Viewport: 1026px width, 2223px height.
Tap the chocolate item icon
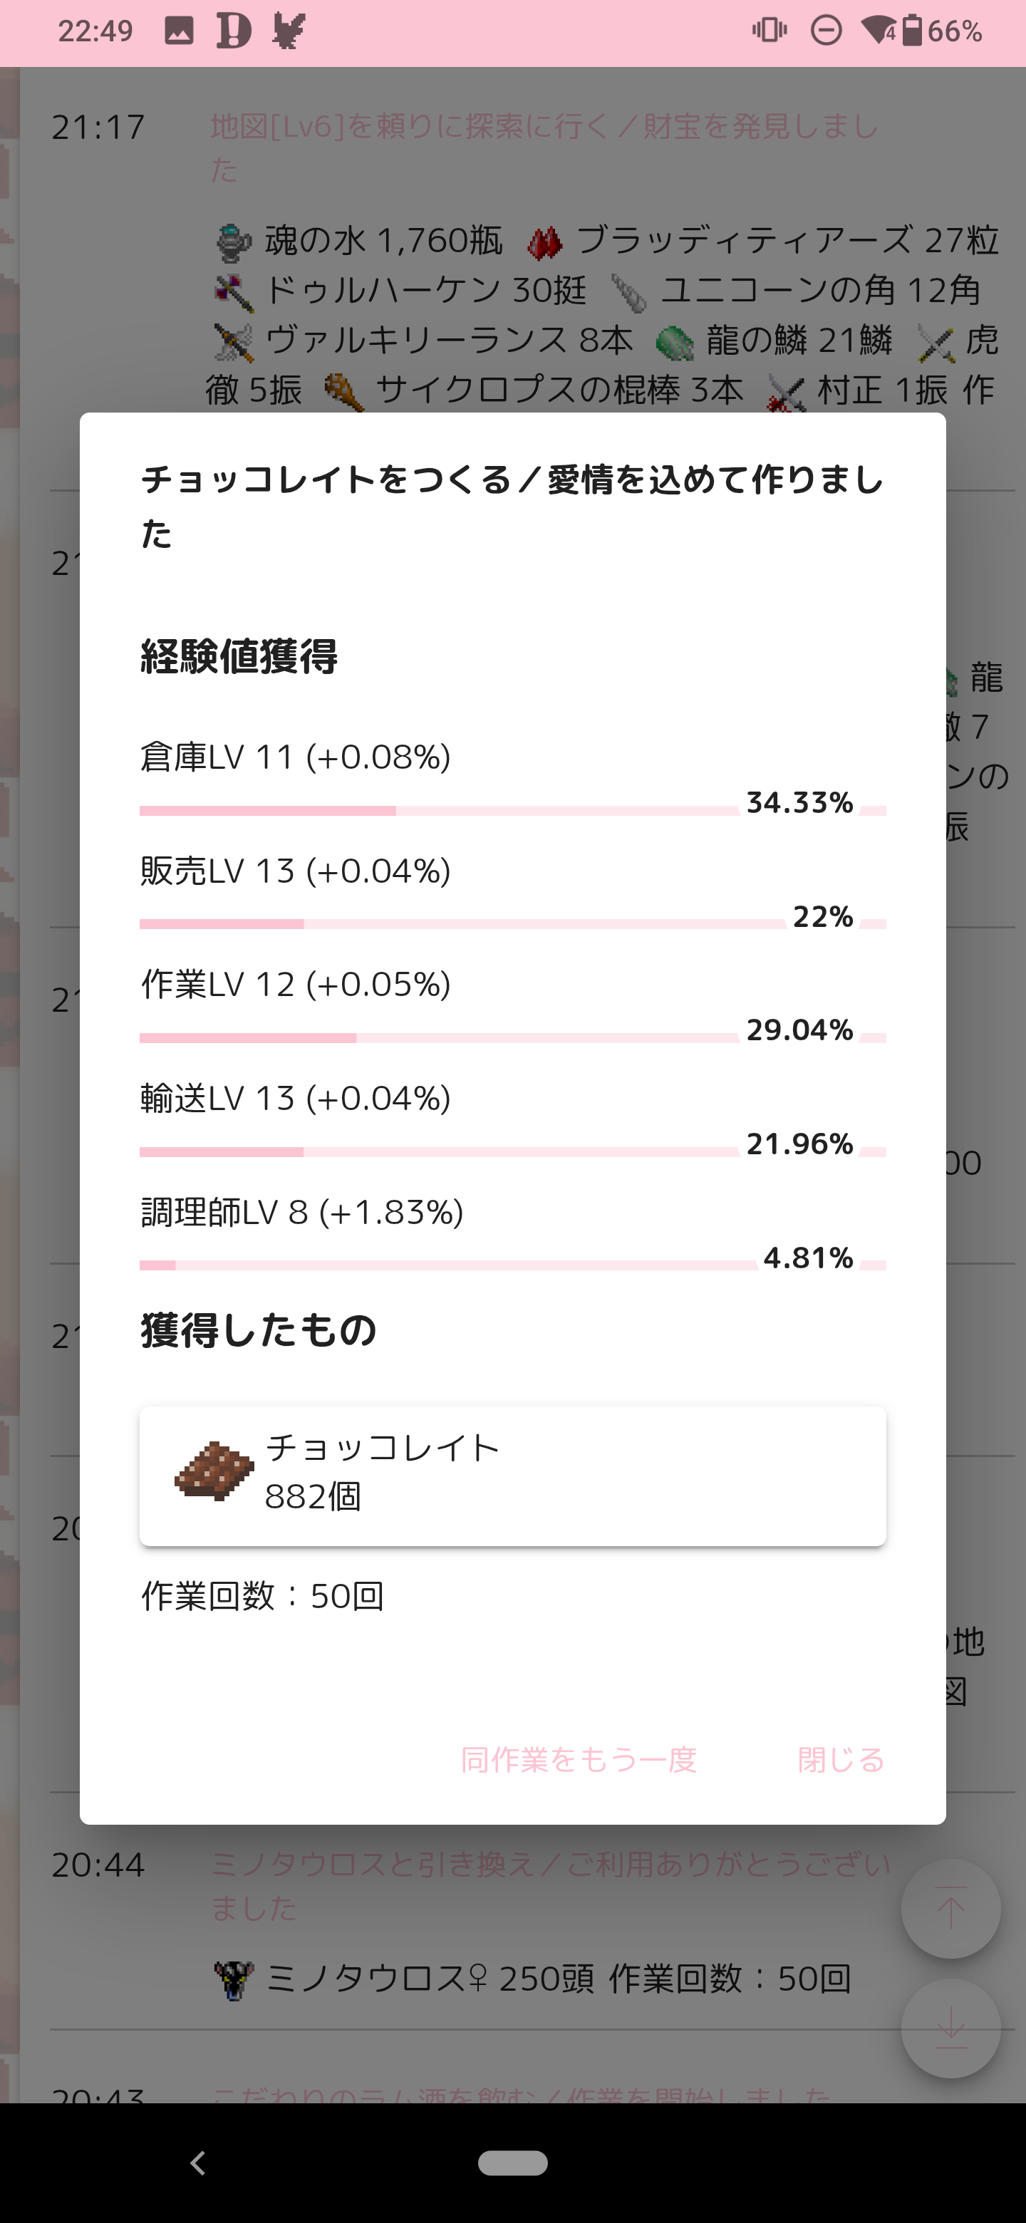214,1471
